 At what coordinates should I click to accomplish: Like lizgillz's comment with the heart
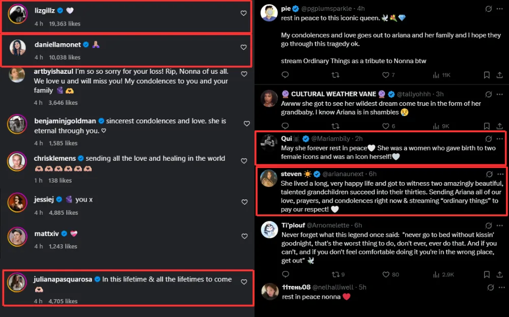[x=243, y=13]
